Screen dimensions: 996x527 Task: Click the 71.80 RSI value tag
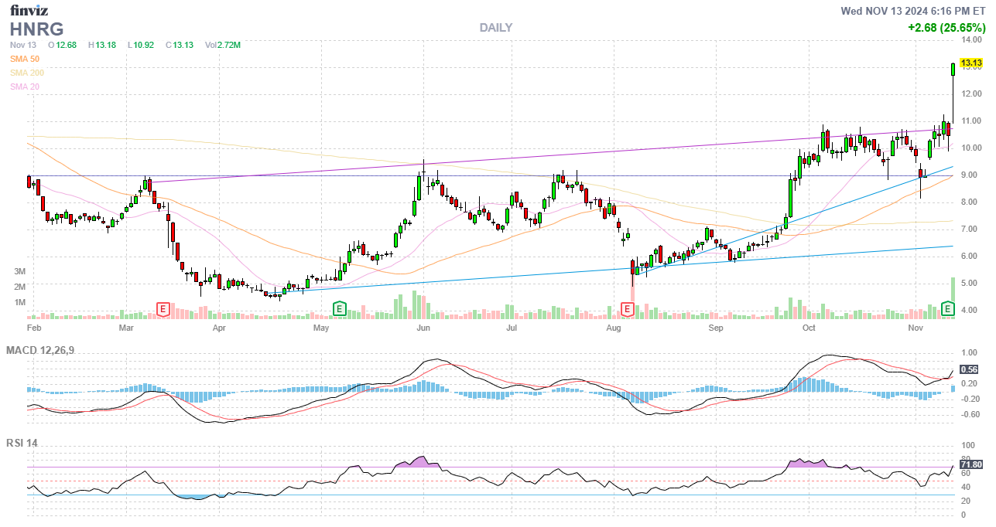click(x=970, y=464)
